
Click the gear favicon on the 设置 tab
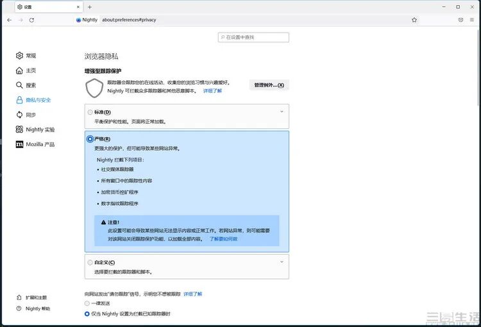(20, 7)
